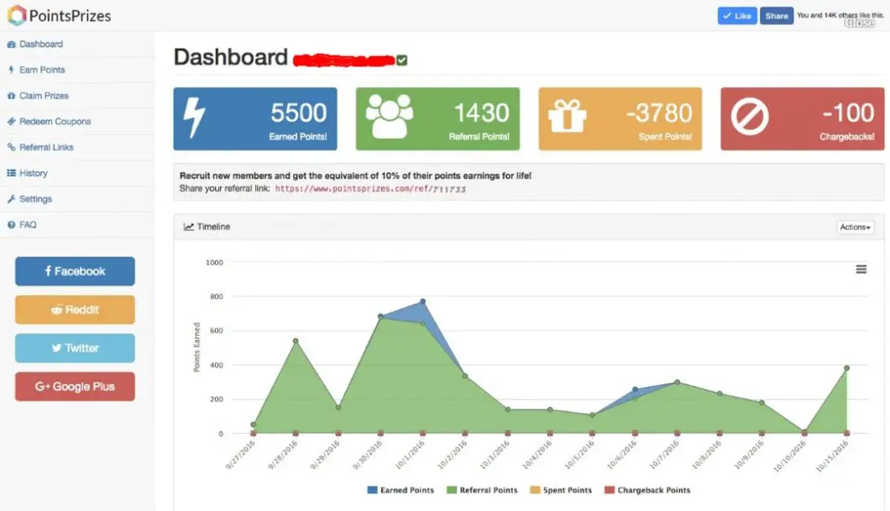Open Referral Links from sidebar

(46, 147)
